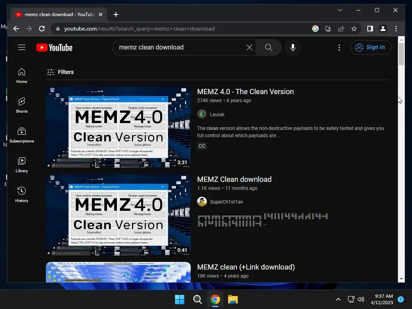Open Library in the sidebar

[x=22, y=165]
